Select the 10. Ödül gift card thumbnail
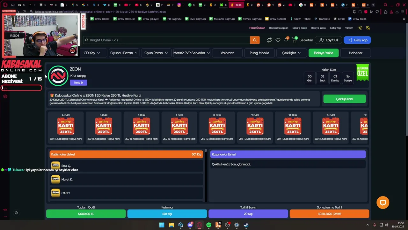The height and width of the screenshot is (230, 408). pyautogui.click(x=293, y=127)
